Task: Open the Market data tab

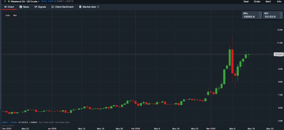Action: coord(89,7)
